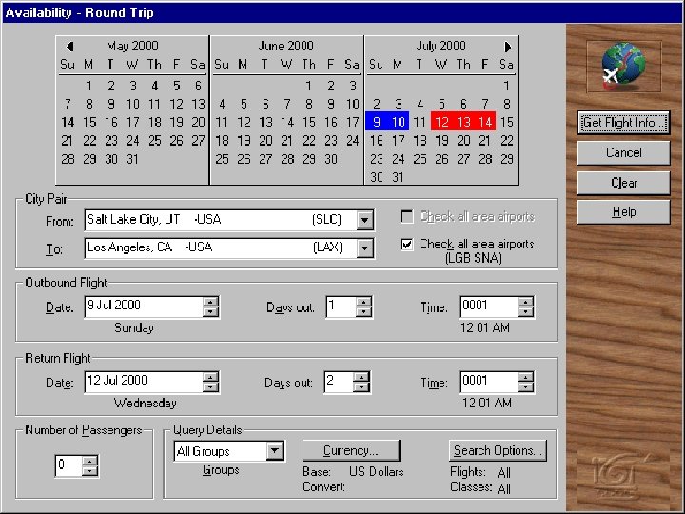Open Help
The width and height of the screenshot is (685, 514).
(x=623, y=212)
